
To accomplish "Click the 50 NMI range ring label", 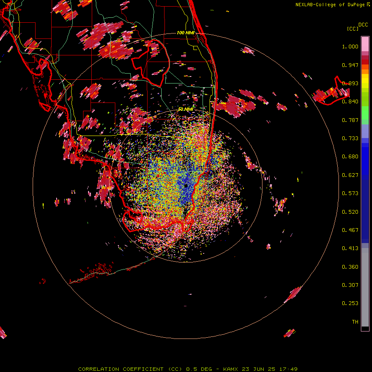I will click(x=186, y=109).
